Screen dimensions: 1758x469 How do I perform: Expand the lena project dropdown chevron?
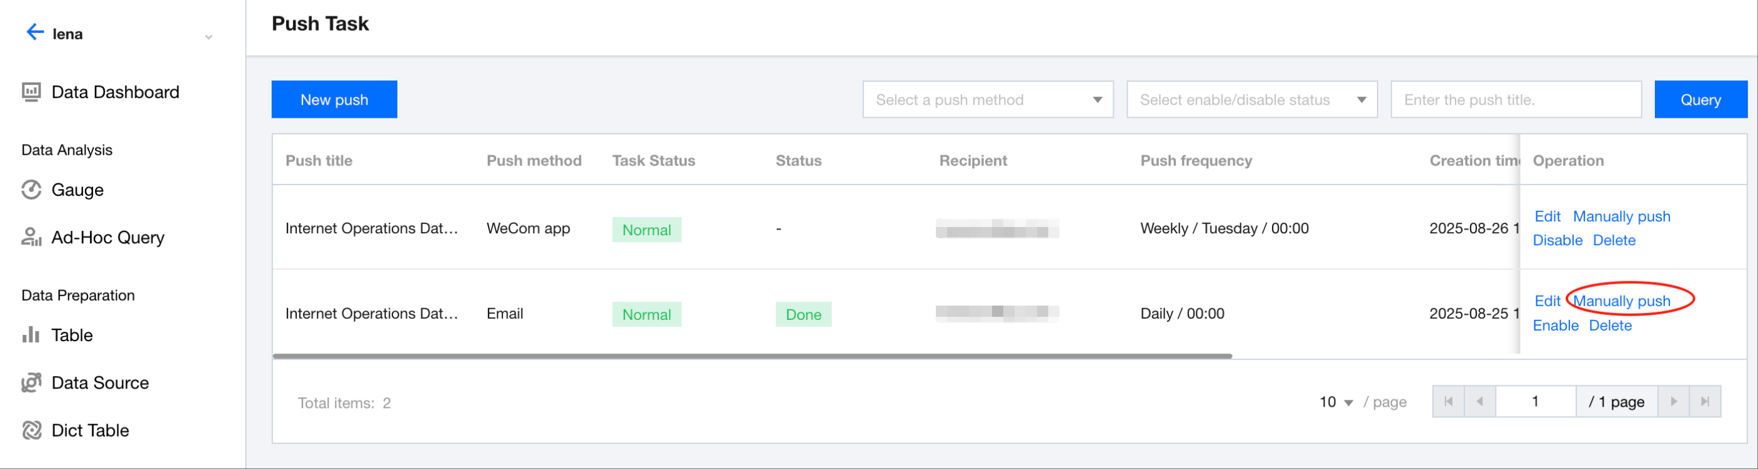[x=209, y=37]
